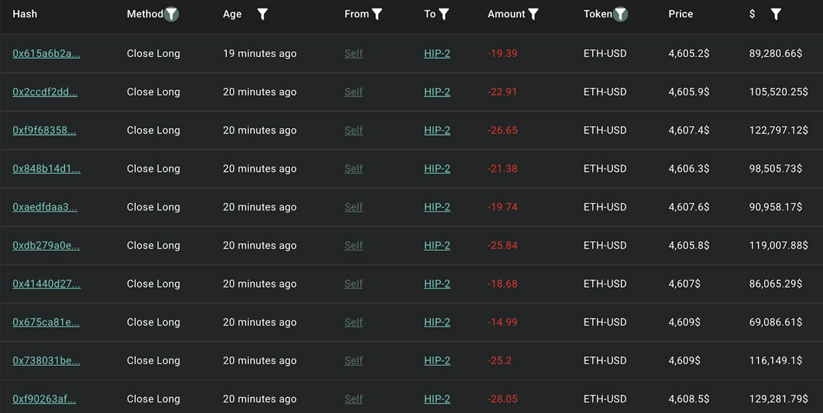
Task: Select the amount -14.99
Action: [x=503, y=322]
